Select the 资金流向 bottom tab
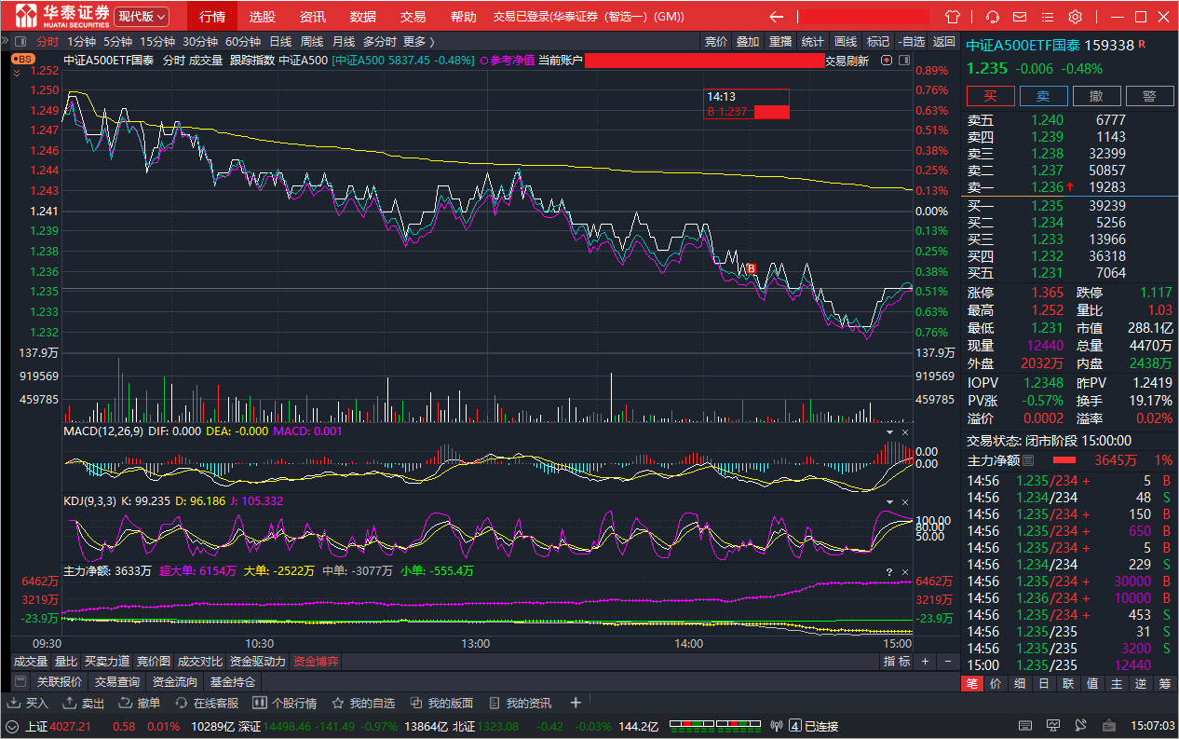This screenshot has width=1179, height=739. 175,681
